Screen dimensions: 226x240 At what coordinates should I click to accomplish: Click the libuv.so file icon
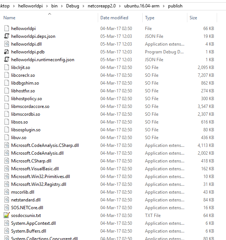click(7, 138)
